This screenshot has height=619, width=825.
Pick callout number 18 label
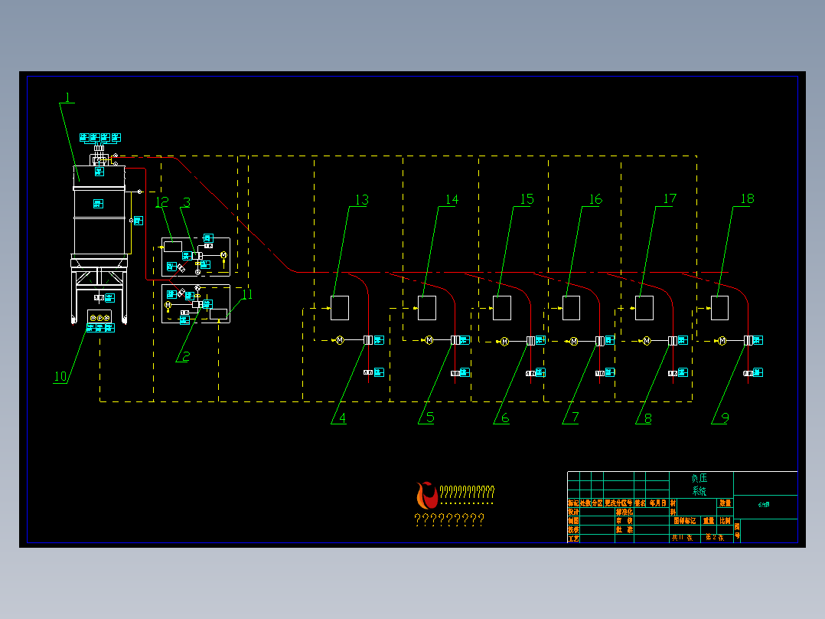point(747,198)
